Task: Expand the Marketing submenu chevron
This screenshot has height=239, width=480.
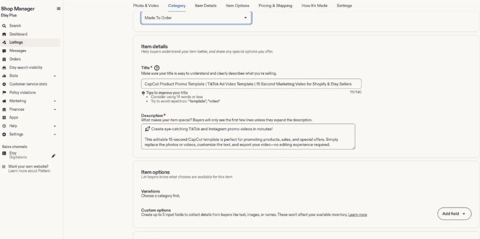Action: (x=55, y=101)
